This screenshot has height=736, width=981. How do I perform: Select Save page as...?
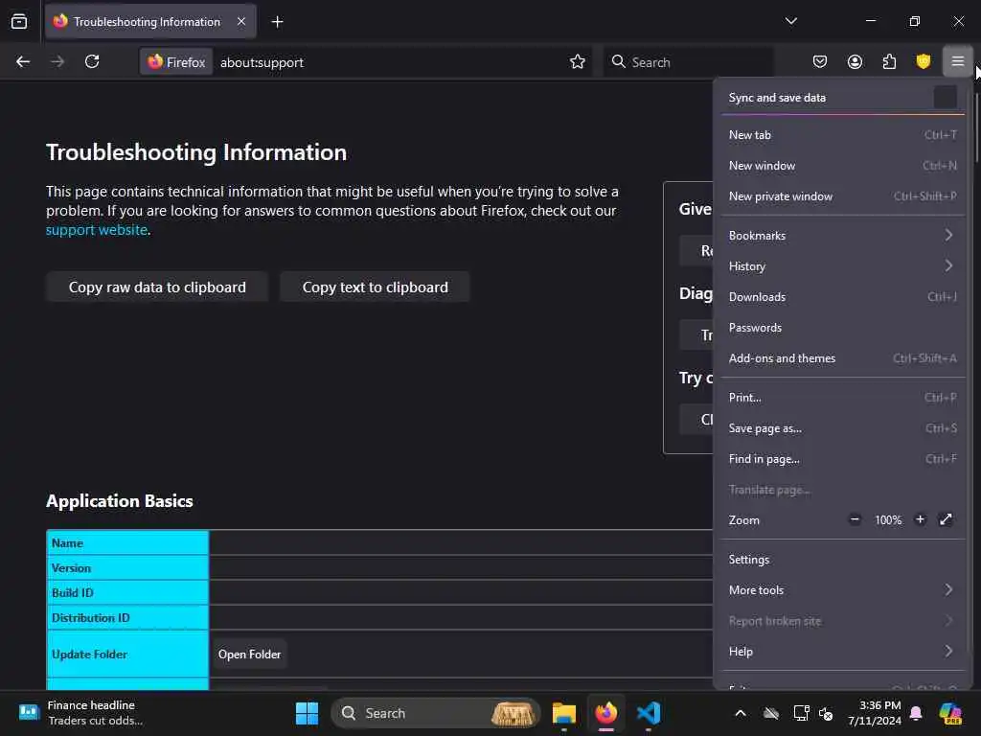click(x=842, y=428)
